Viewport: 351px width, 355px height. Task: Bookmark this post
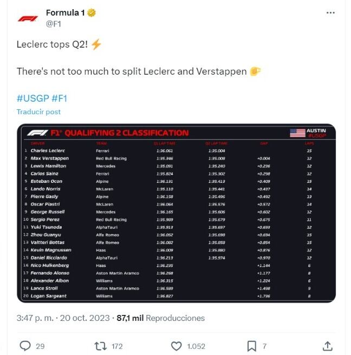tap(251, 346)
